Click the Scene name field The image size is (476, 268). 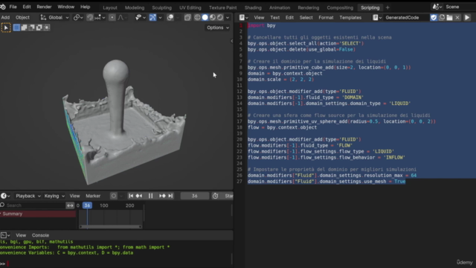pos(460,7)
